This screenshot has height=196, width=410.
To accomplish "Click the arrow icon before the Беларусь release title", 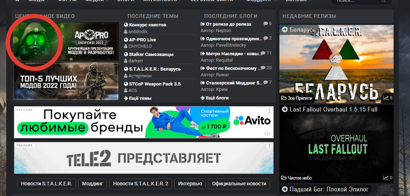I will 285,30.
